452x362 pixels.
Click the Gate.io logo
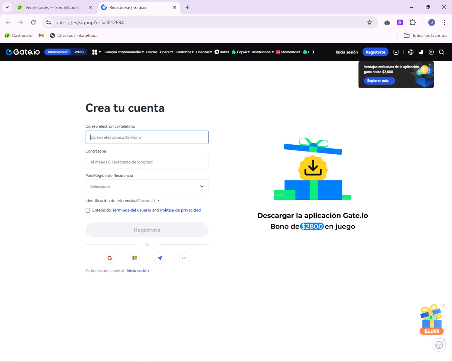click(x=23, y=52)
